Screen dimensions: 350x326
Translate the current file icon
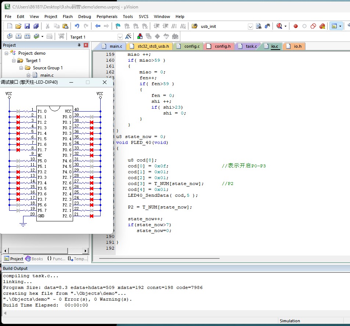10,36
